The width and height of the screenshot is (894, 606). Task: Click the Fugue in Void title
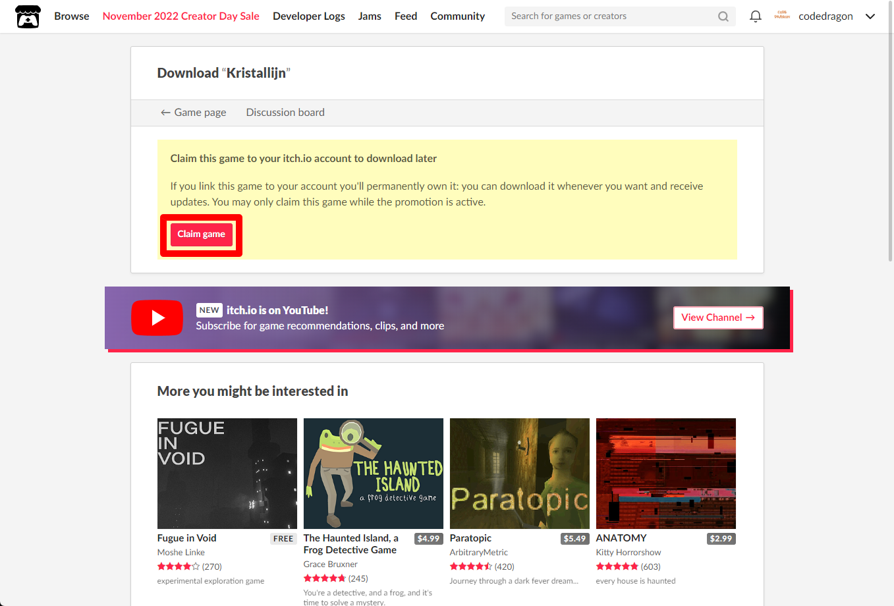click(186, 538)
